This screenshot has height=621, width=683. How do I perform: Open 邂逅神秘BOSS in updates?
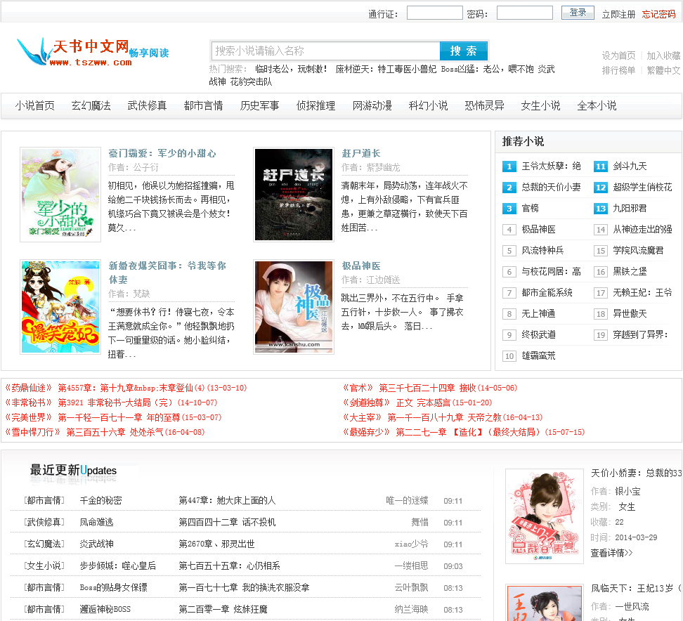[x=105, y=610]
